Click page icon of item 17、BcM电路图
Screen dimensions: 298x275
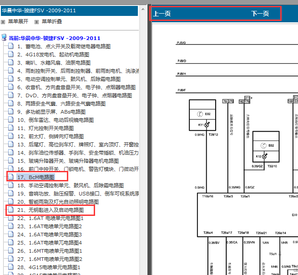pyautogui.click(x=11, y=177)
